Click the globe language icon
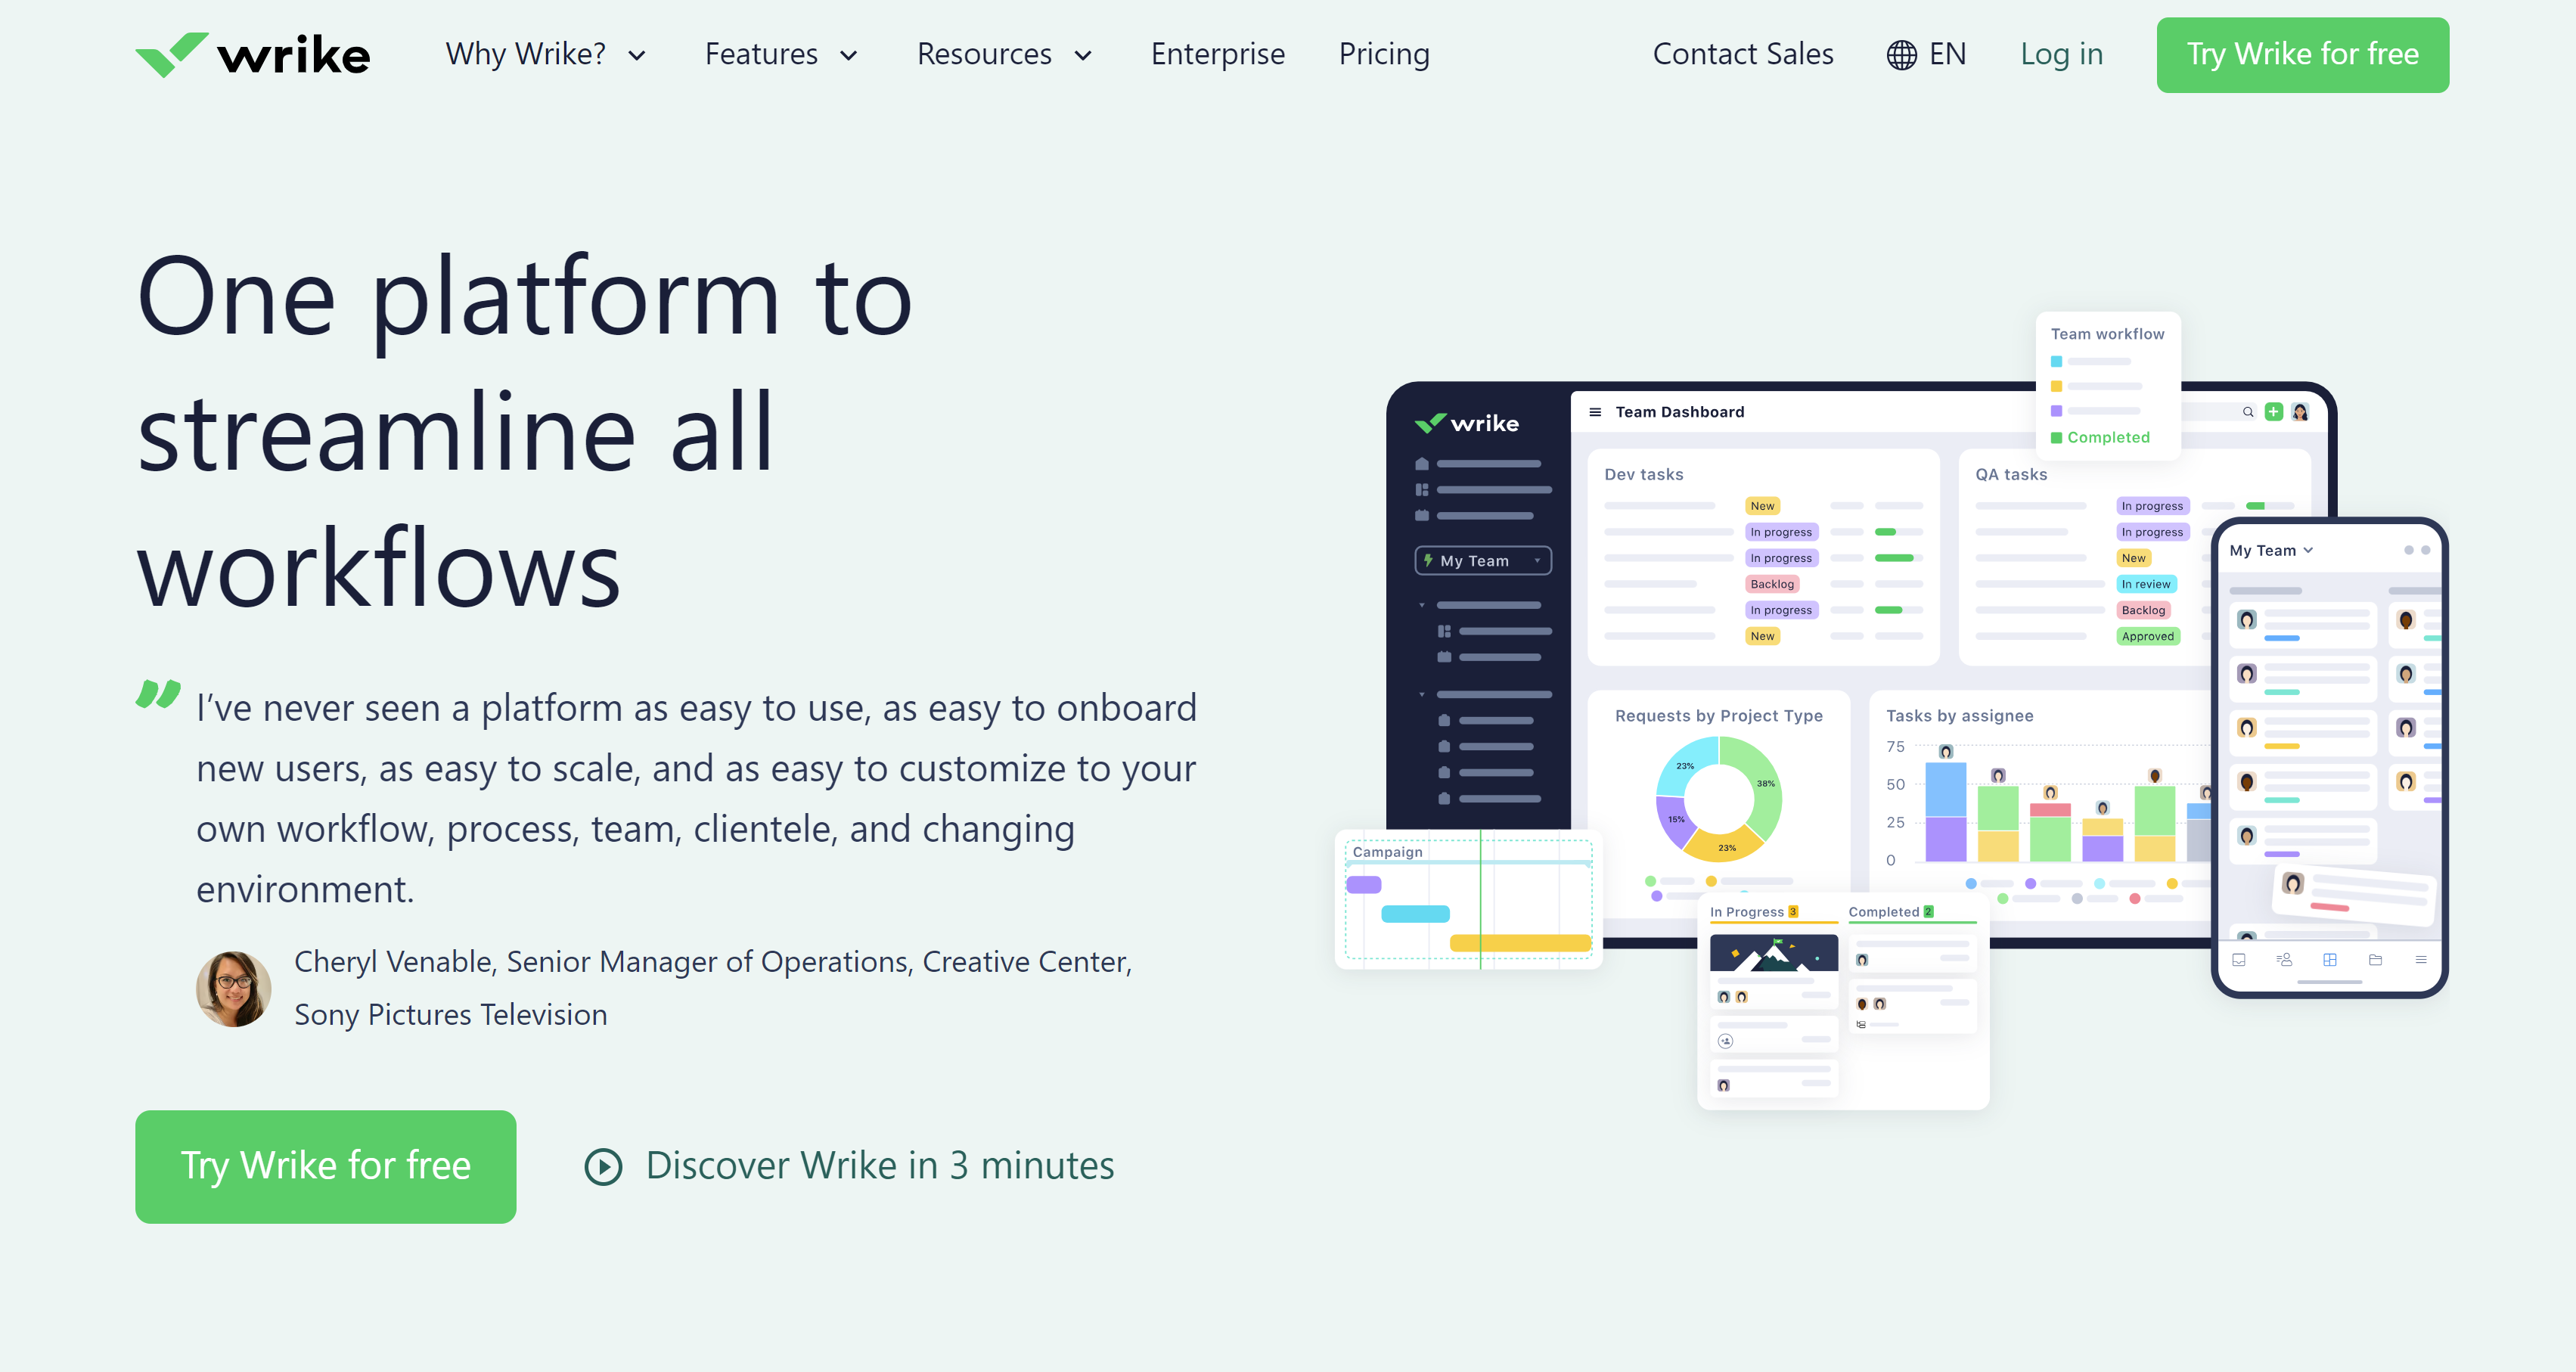2576x1372 pixels. pyautogui.click(x=1901, y=55)
